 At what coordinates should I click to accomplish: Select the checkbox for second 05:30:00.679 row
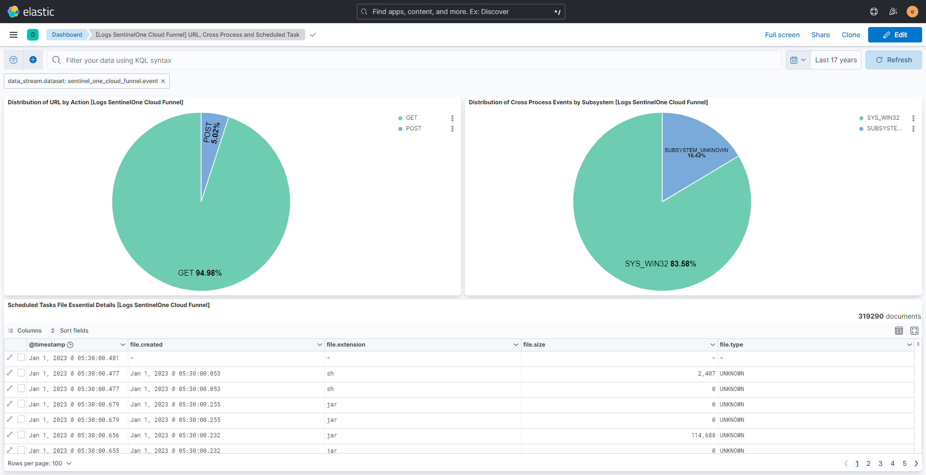[x=21, y=419]
